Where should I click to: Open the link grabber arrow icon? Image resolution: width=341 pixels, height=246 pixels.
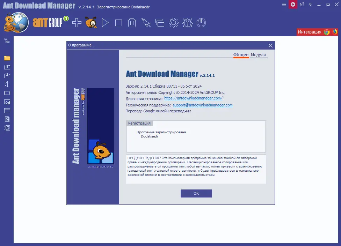(x=146, y=22)
